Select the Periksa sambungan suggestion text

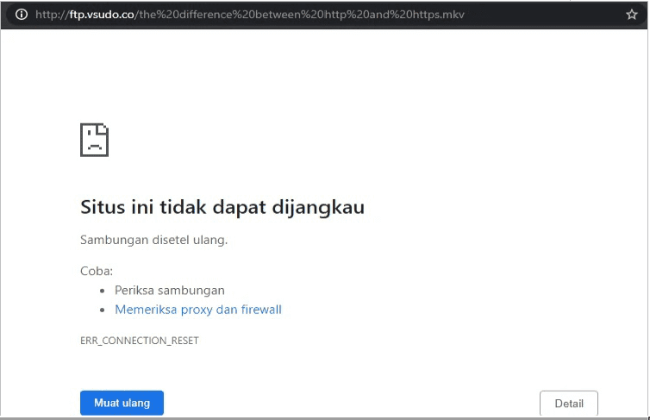click(169, 291)
